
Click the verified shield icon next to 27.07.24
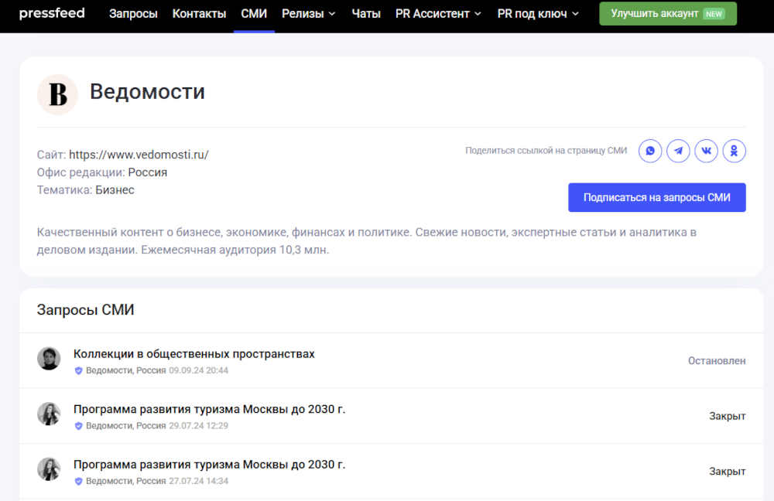pyautogui.click(x=78, y=481)
